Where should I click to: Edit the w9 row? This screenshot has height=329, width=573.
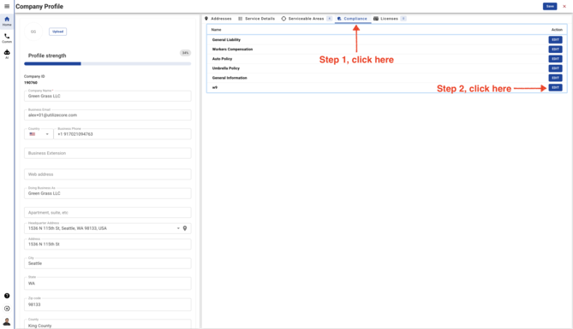coord(555,87)
